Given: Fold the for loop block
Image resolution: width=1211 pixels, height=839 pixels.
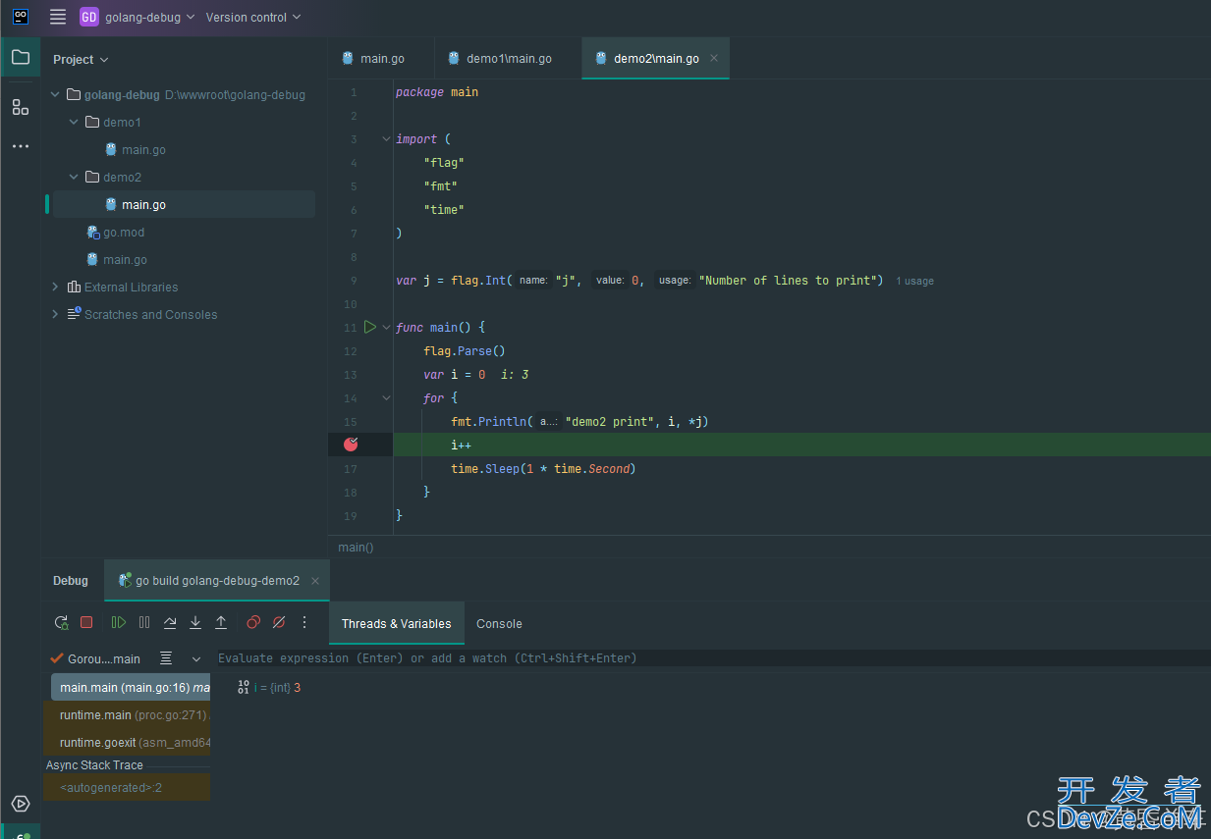Looking at the screenshot, I should 386,397.
